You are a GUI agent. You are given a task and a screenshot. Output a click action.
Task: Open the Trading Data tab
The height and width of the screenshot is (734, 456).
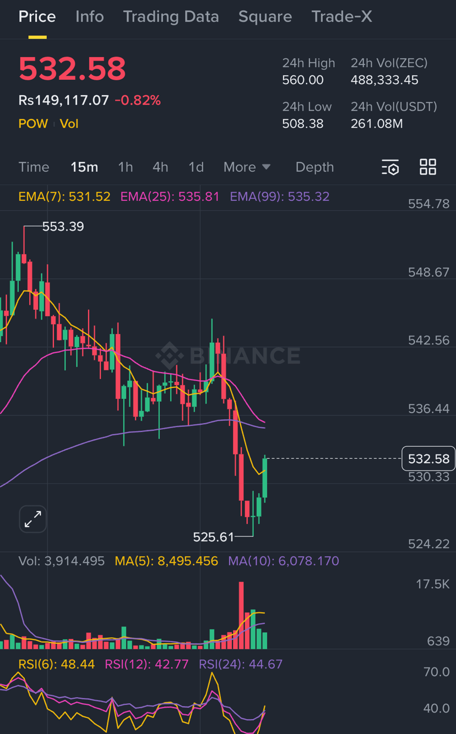click(171, 17)
